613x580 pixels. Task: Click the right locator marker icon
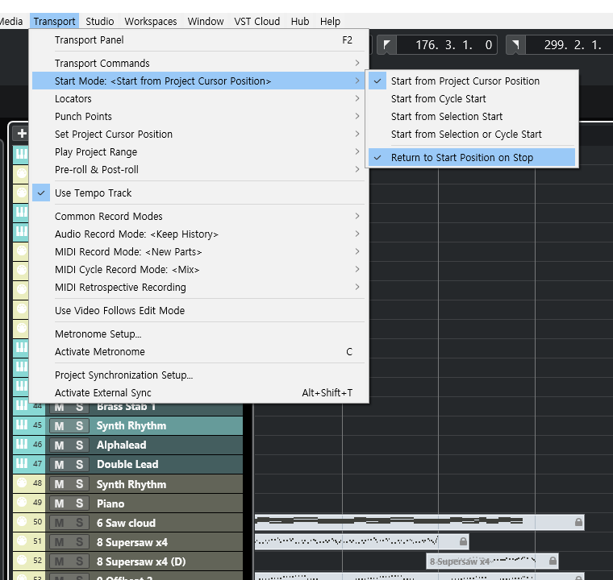click(514, 45)
